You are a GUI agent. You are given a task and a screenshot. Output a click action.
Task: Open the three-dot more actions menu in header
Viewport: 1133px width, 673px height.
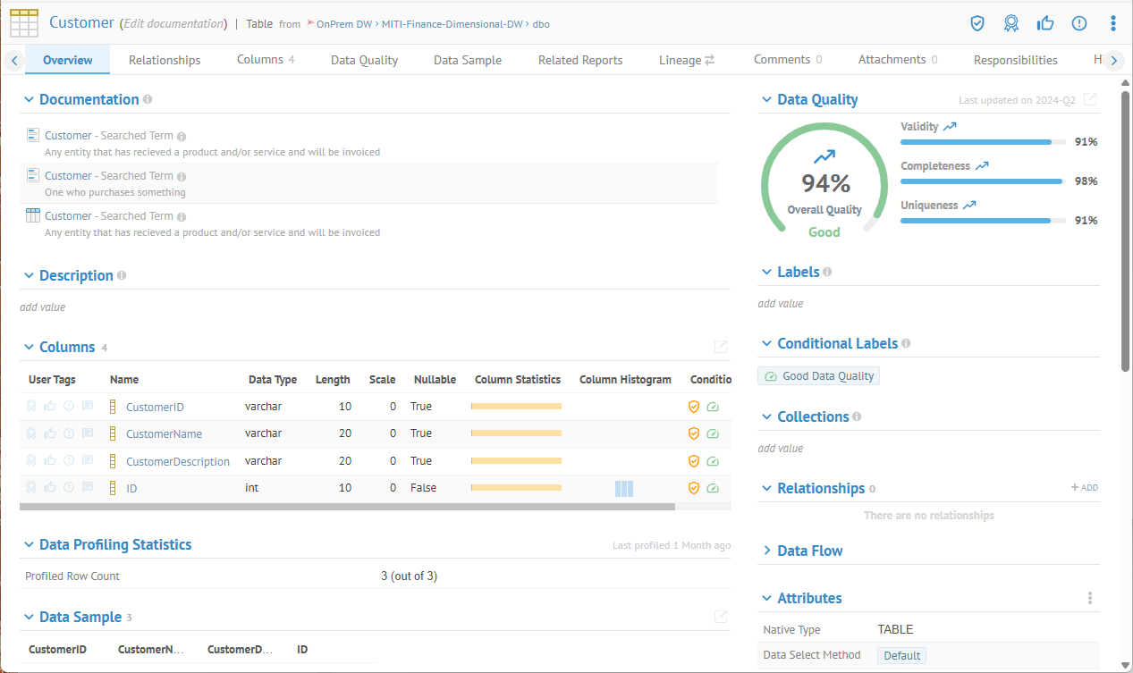1113,23
